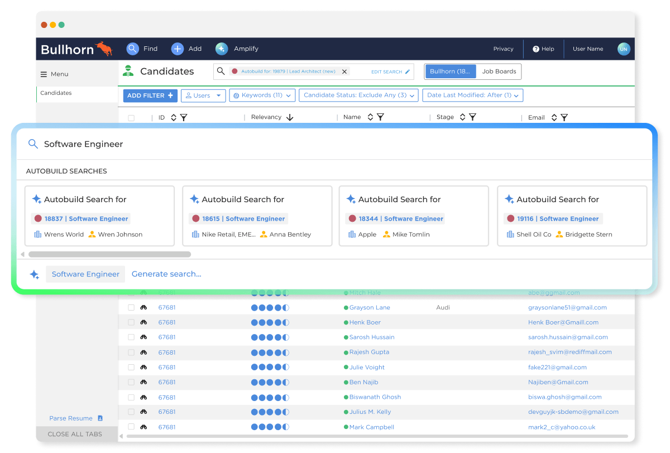
Task: Check the Biswanath Ghosh row checkbox
Action: click(131, 397)
